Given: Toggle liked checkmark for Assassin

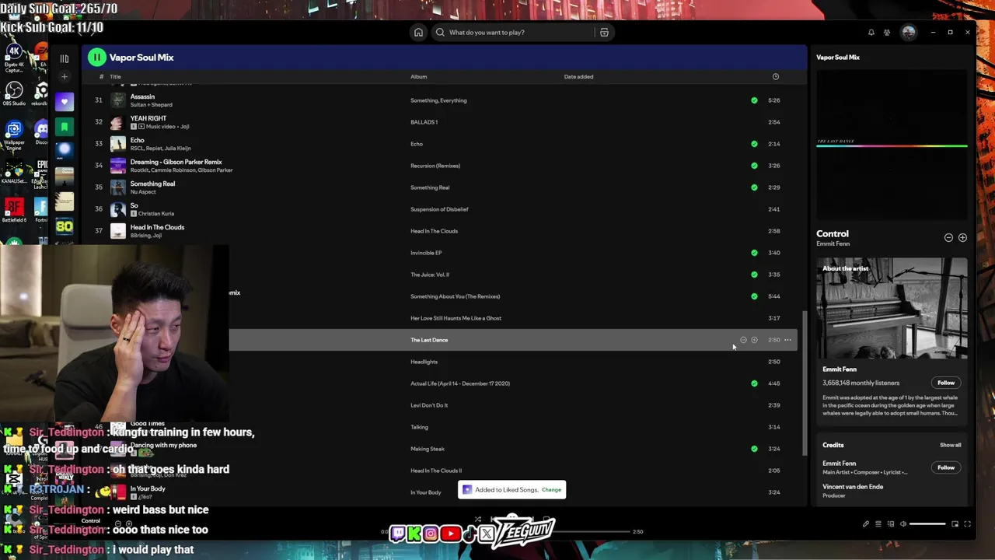Looking at the screenshot, I should 754,100.
